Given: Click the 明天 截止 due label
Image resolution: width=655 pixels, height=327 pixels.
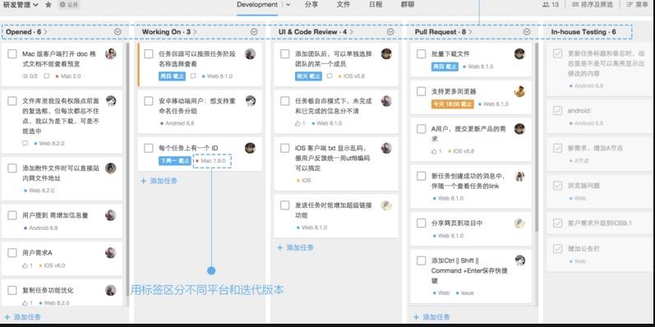Looking at the screenshot, I should (309, 76).
